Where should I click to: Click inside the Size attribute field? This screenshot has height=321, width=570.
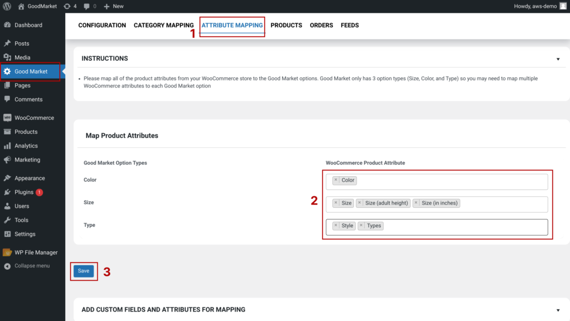(x=501, y=203)
